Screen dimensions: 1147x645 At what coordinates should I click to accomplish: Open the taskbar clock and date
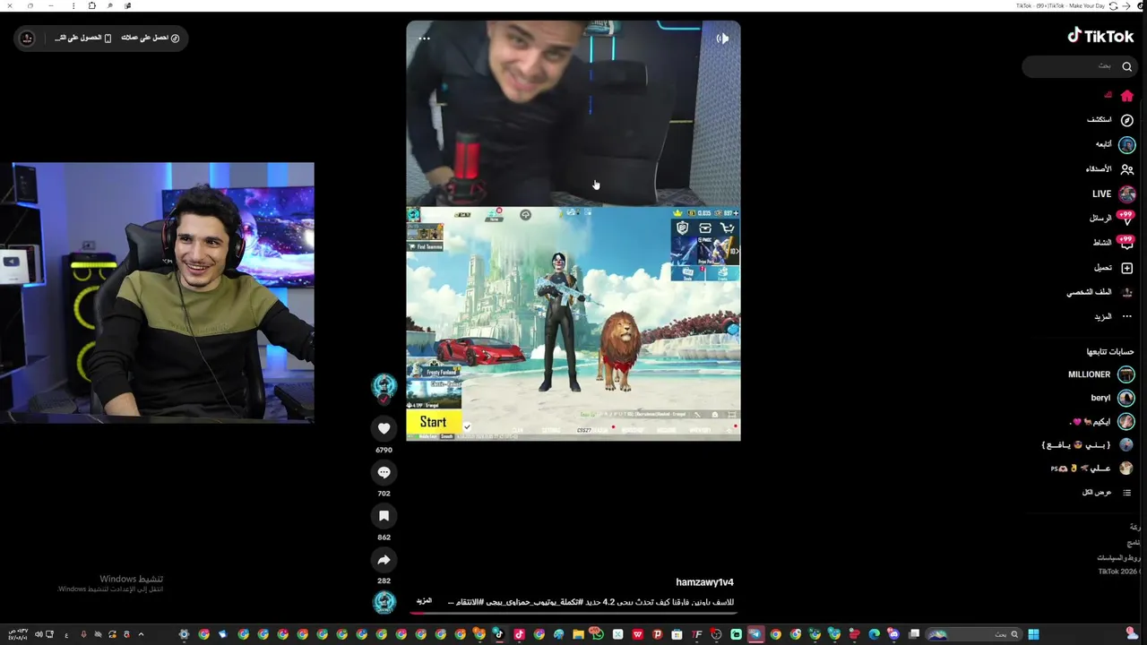tap(19, 634)
